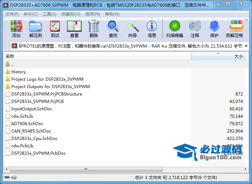
Task: Click the key password icon in status bar
Action: (14, 177)
